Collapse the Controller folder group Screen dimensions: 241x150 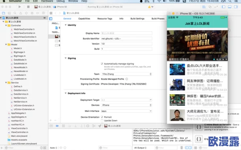(6, 26)
